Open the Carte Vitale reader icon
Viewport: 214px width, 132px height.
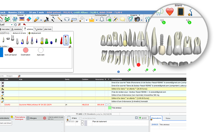pyautogui.click(x=15, y=19)
